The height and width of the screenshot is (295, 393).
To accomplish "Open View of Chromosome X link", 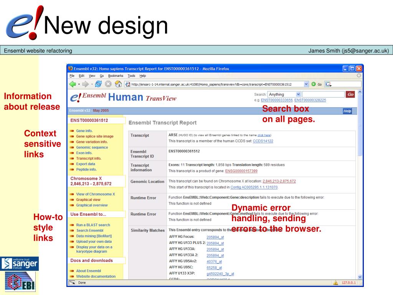I will tap(96, 194).
